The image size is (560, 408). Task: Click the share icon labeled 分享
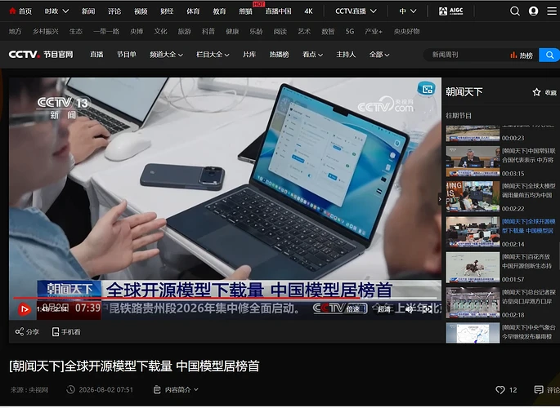click(x=19, y=332)
